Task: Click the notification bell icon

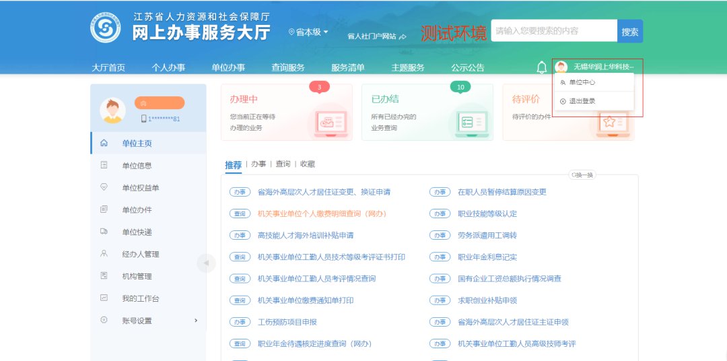Action: (x=541, y=67)
